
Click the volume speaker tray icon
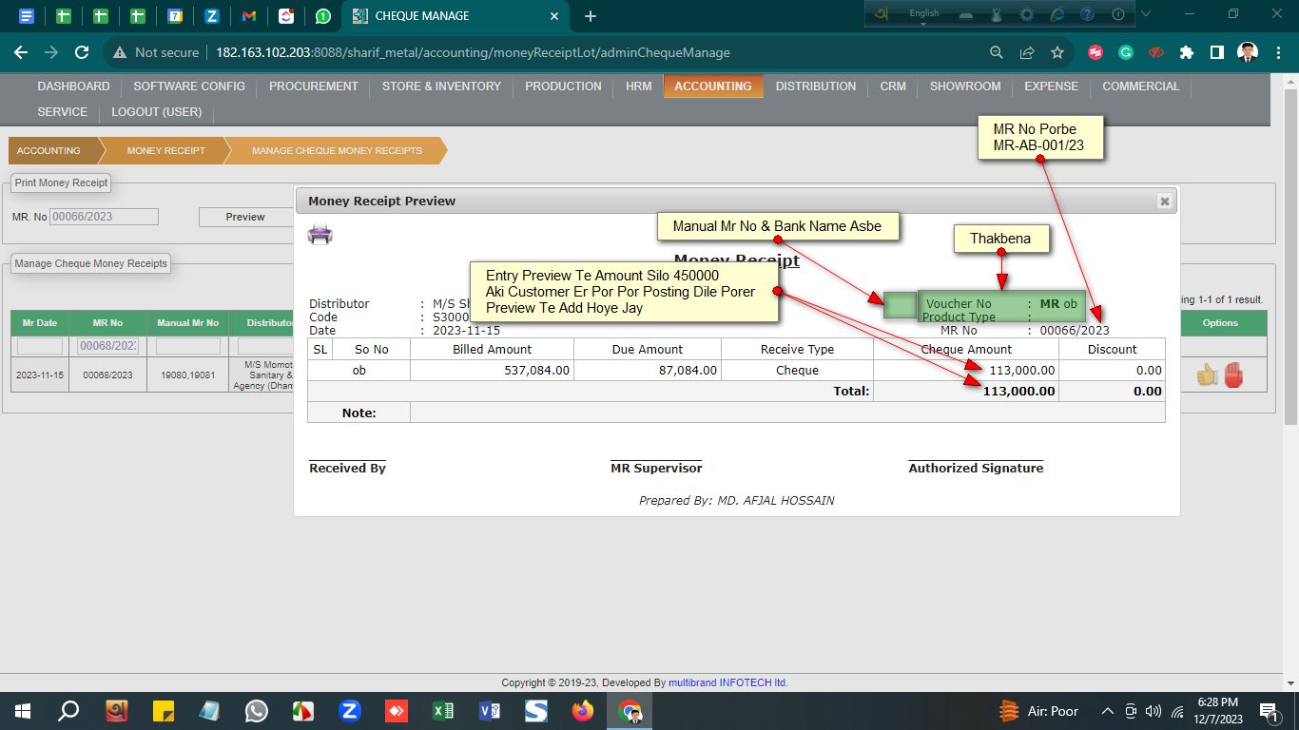tap(1154, 711)
